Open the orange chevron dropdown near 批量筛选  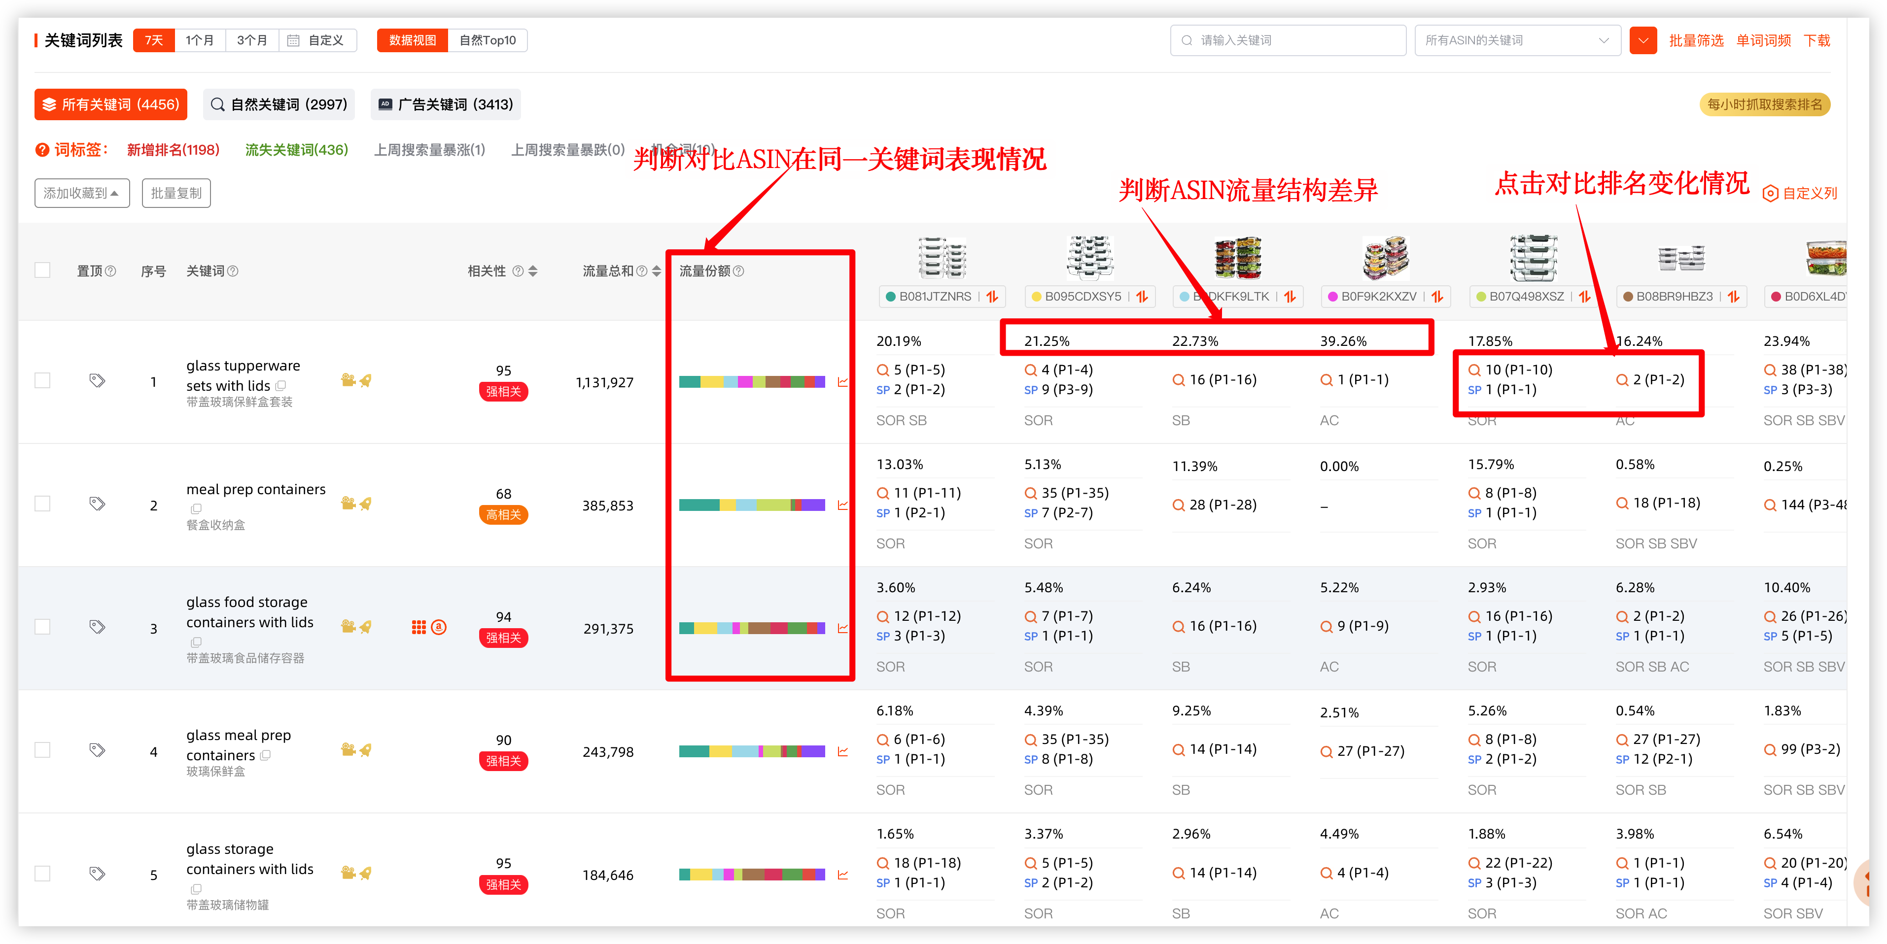pyautogui.click(x=1643, y=40)
